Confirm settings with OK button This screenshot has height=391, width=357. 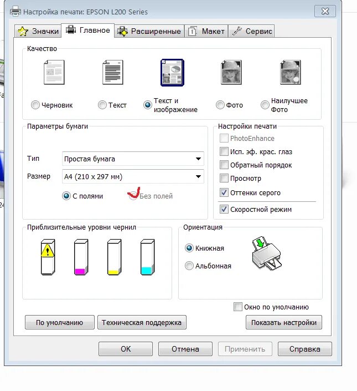[126, 349]
